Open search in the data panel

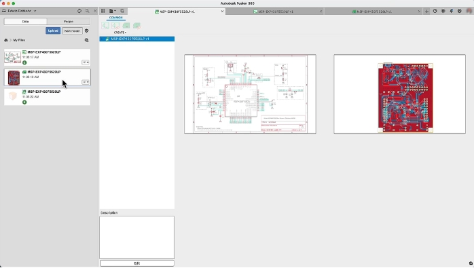(88, 11)
